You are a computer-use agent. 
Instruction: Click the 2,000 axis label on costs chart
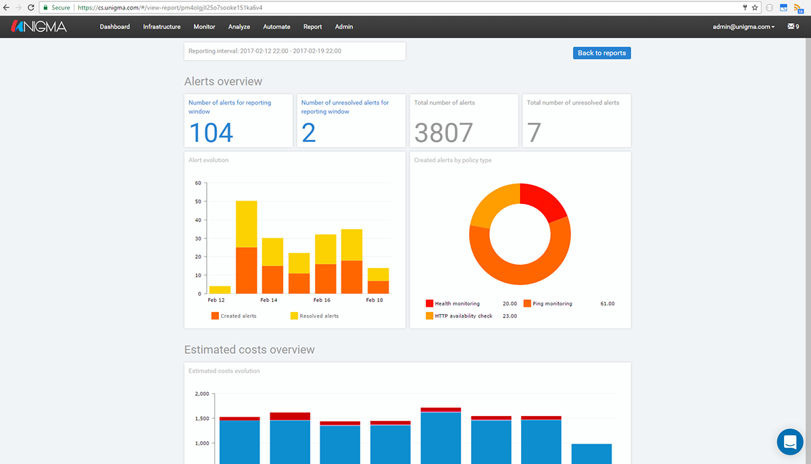coord(201,394)
